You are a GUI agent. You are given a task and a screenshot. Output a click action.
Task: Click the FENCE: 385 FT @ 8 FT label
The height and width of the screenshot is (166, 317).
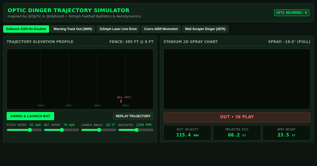click(x=131, y=42)
